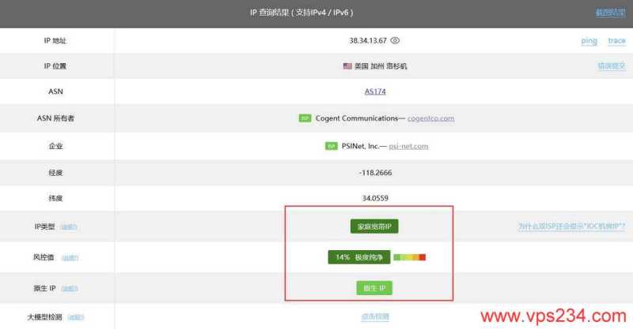Click the 错误提交 link in IP location row
The width and height of the screenshot is (633, 329).
pyautogui.click(x=611, y=66)
